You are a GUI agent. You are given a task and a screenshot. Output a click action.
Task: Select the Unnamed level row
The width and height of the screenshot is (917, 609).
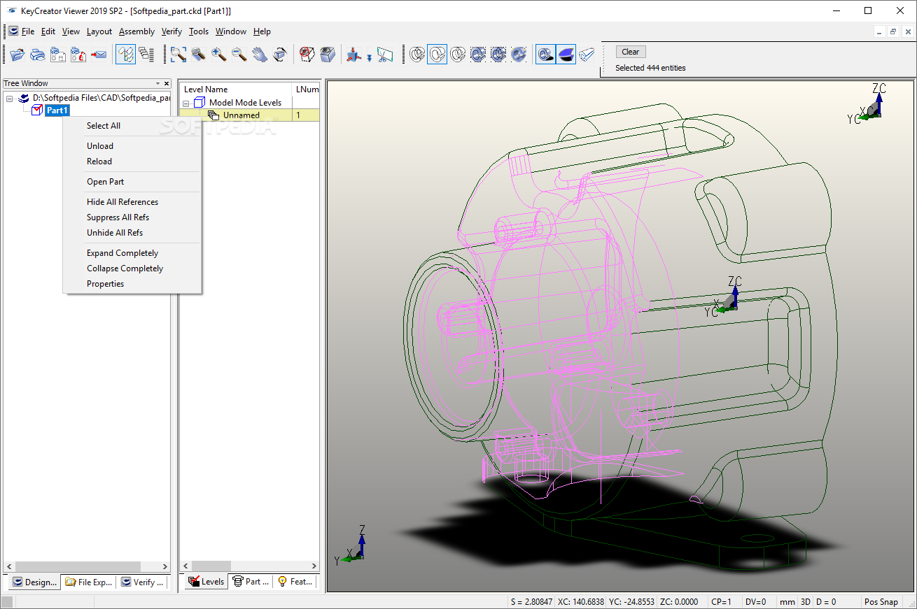pyautogui.click(x=249, y=115)
